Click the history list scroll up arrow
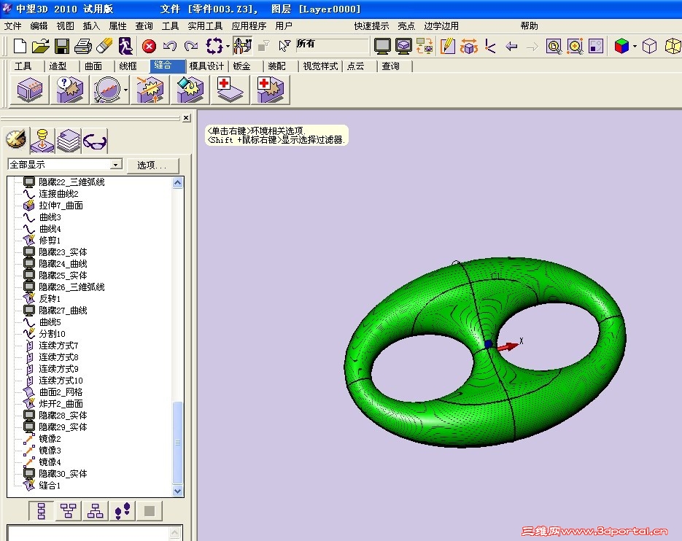Image resolution: width=682 pixels, height=541 pixels. 177,183
